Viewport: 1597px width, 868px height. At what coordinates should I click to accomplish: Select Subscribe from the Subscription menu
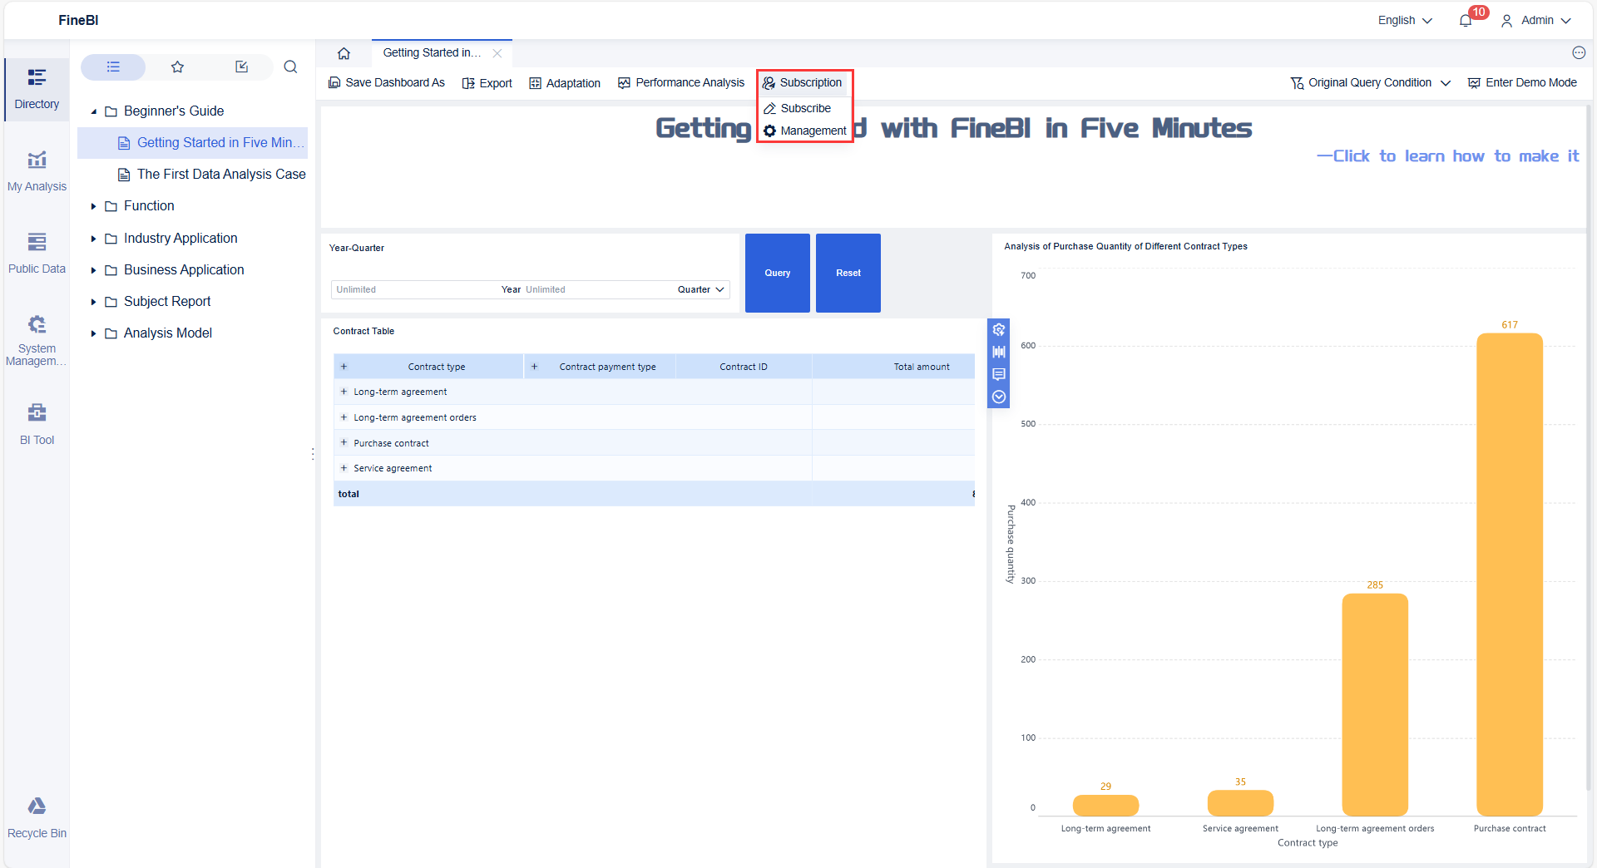(x=803, y=107)
